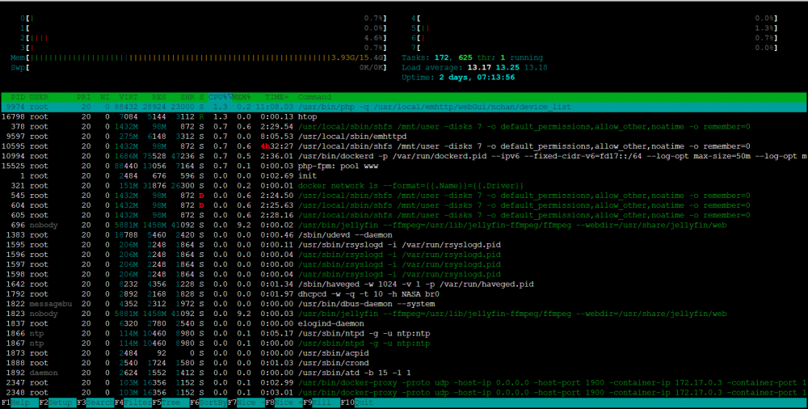Choose F10 Quit in footer
This screenshot has width=808, height=409.
(358, 403)
